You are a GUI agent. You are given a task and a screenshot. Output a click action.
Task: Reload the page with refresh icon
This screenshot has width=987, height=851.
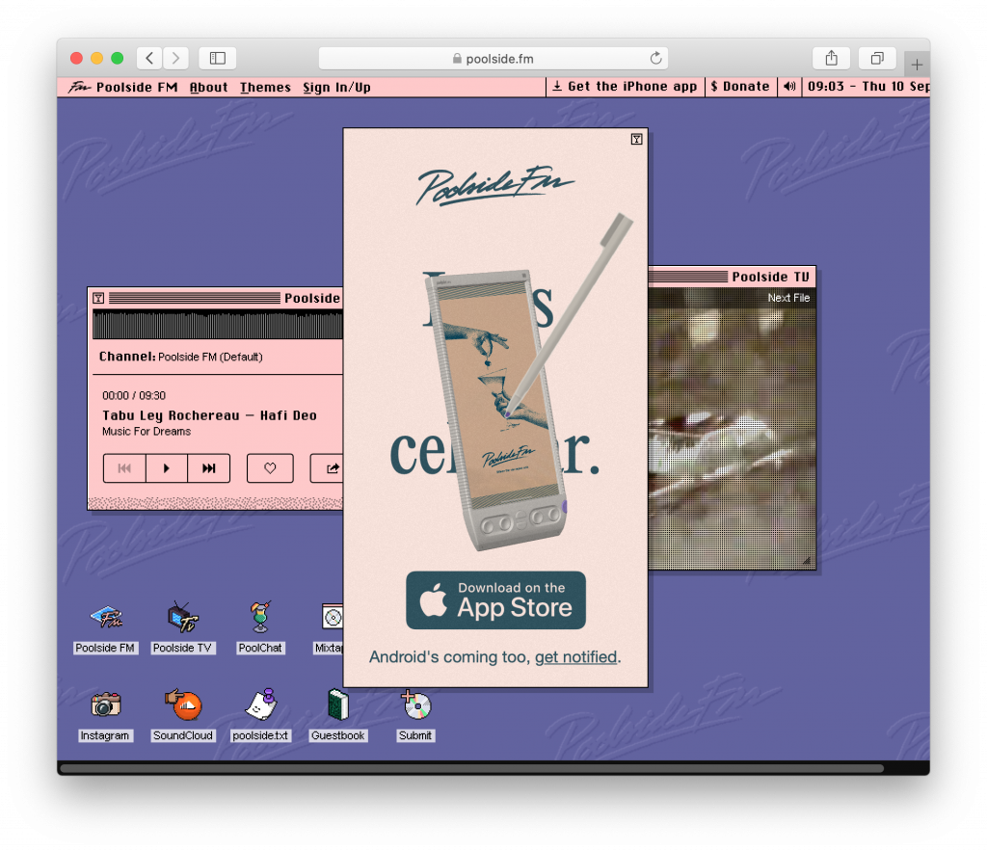655,59
